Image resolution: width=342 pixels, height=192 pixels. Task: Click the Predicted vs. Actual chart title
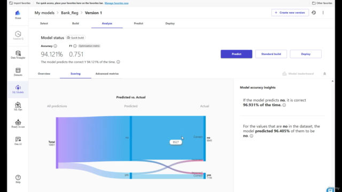click(130, 97)
